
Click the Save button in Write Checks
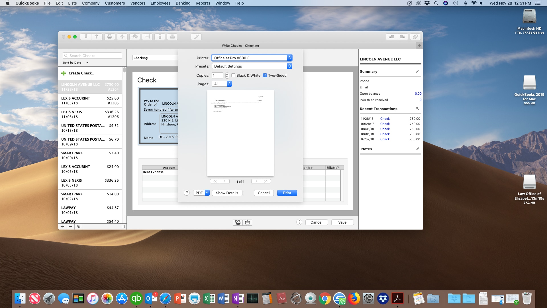point(342,222)
